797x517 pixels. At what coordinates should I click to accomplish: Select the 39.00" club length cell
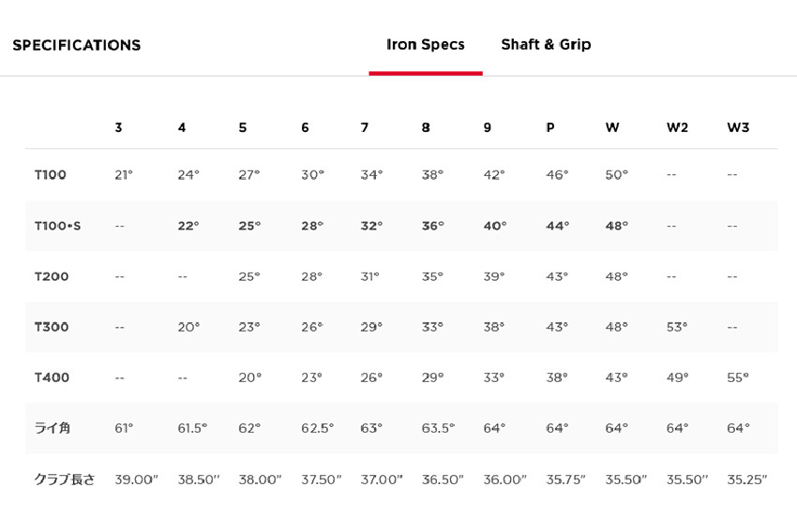136,480
